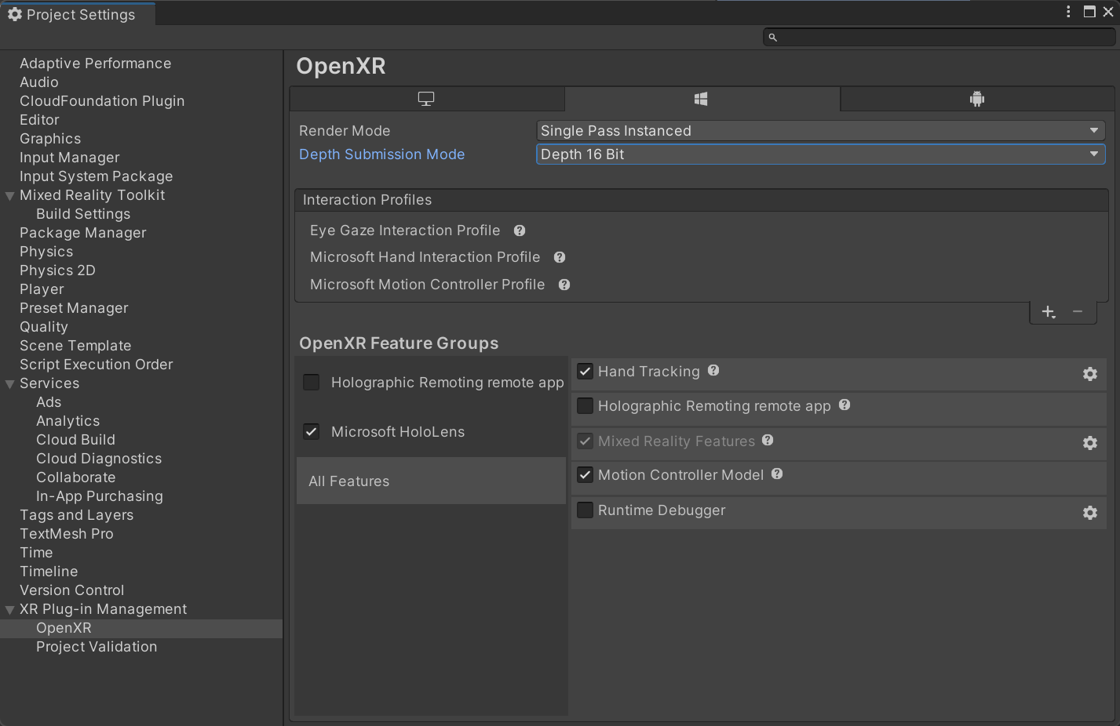The height and width of the screenshot is (726, 1120).
Task: Open Build Settings under Mixed Reality Toolkit
Action: pos(83,214)
